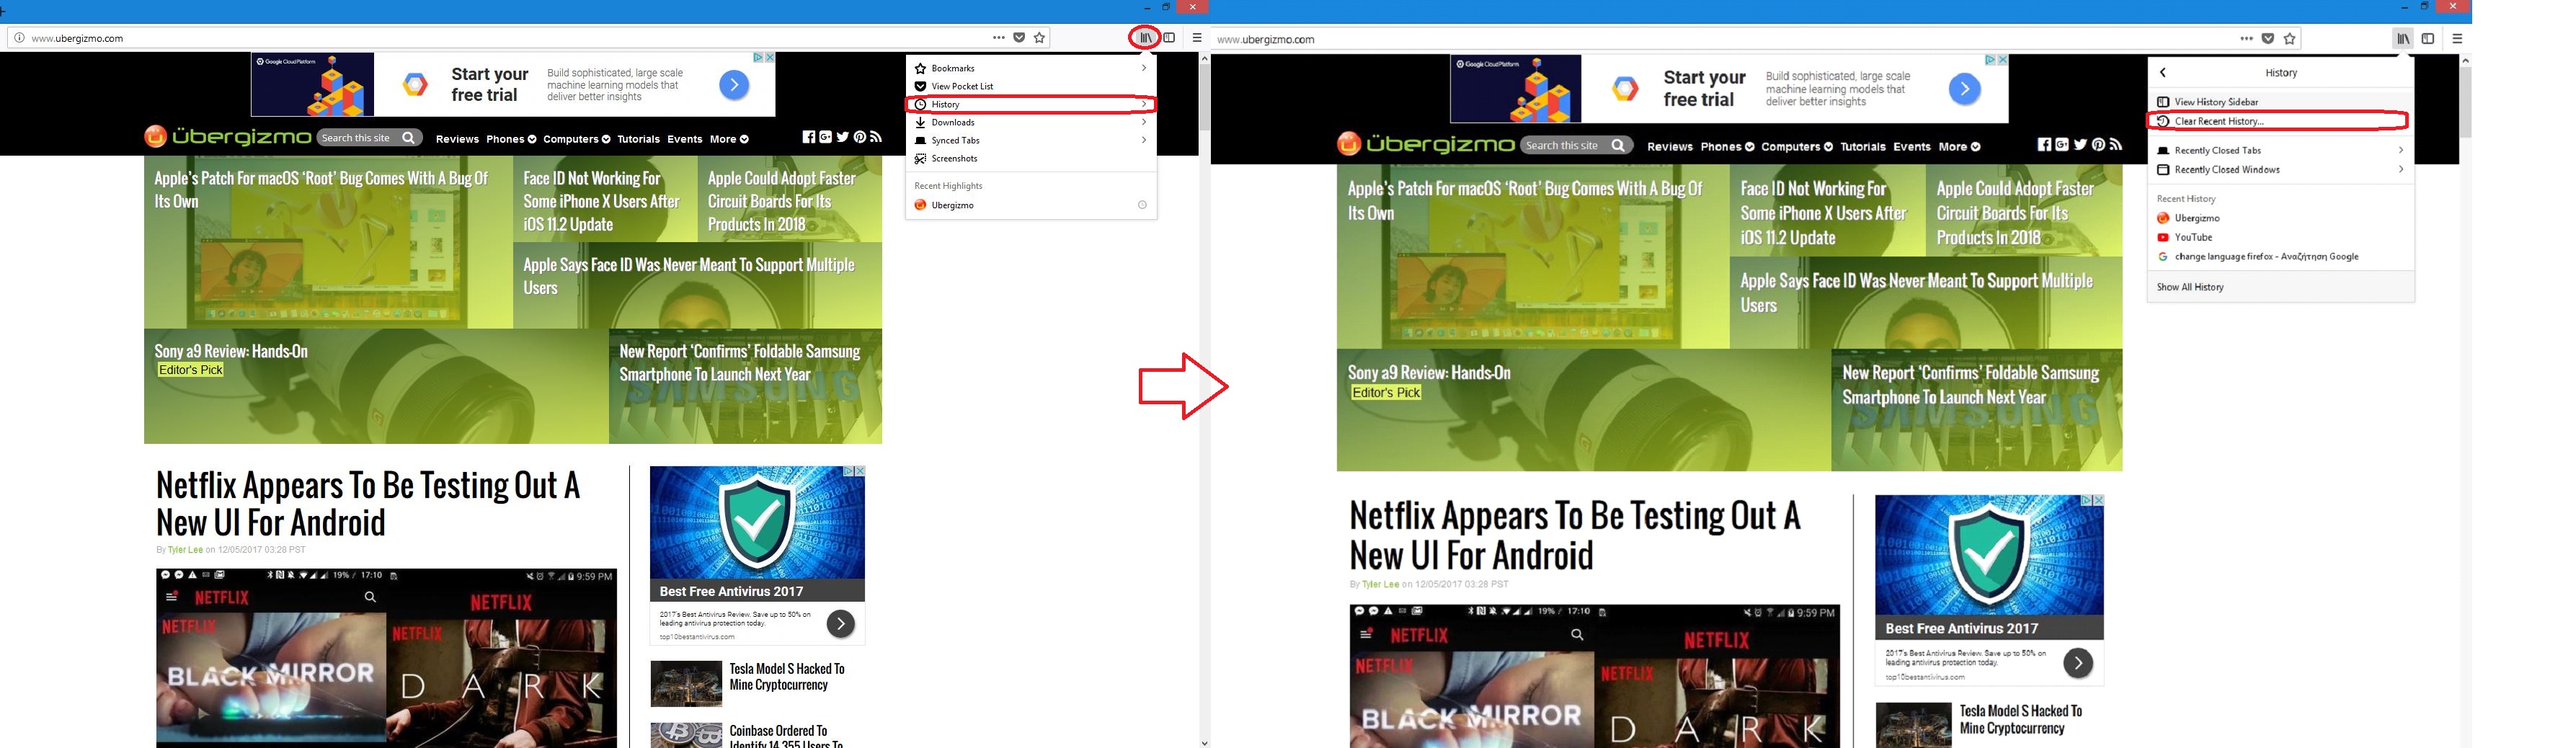Image resolution: width=2576 pixels, height=748 pixels.
Task: Open Netflix Testing New UI headline, left page
Action: [369, 504]
